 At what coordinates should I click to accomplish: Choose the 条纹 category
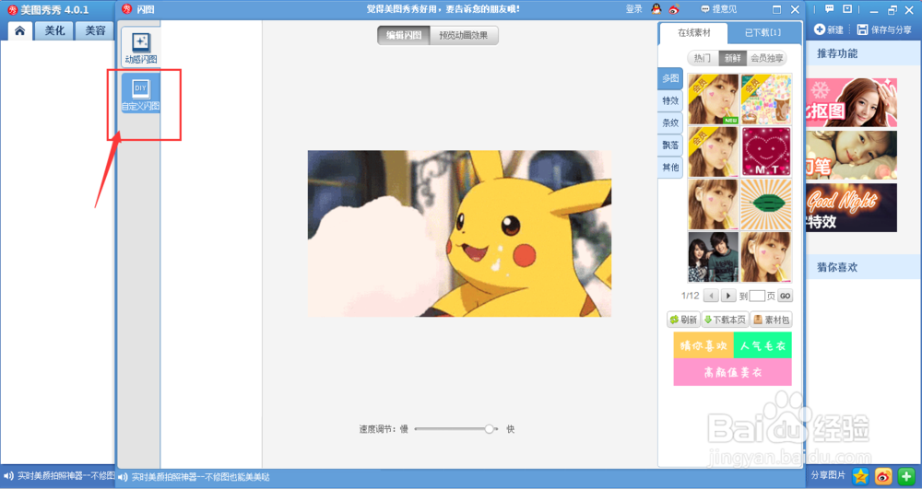(x=670, y=122)
